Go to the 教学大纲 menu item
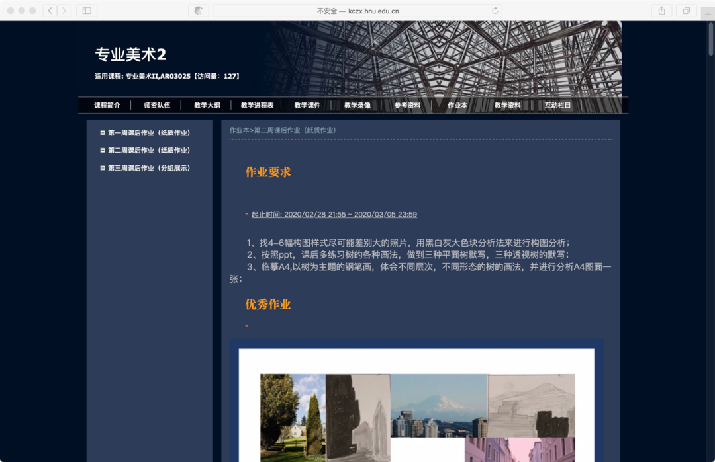715x462 pixels. [x=207, y=106]
